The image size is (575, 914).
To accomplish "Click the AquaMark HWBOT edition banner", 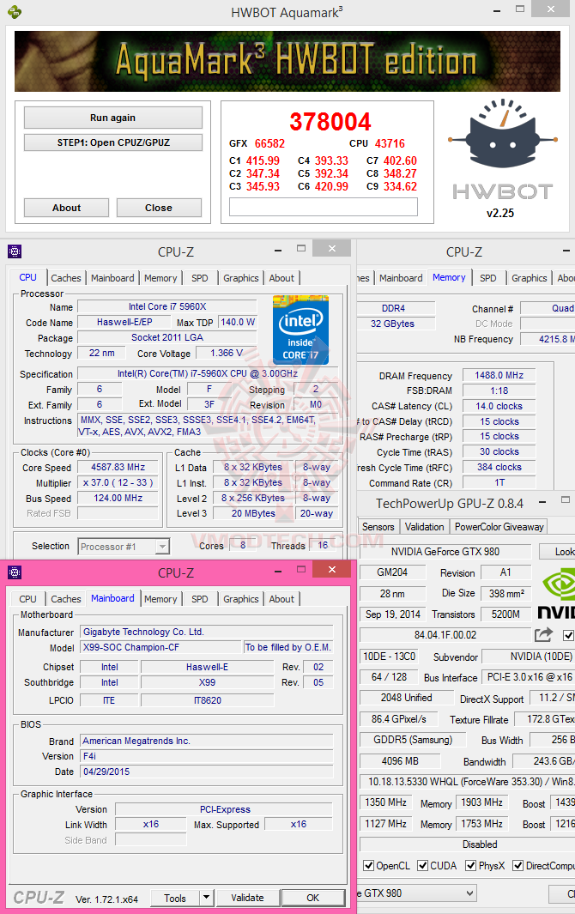I will [x=287, y=61].
